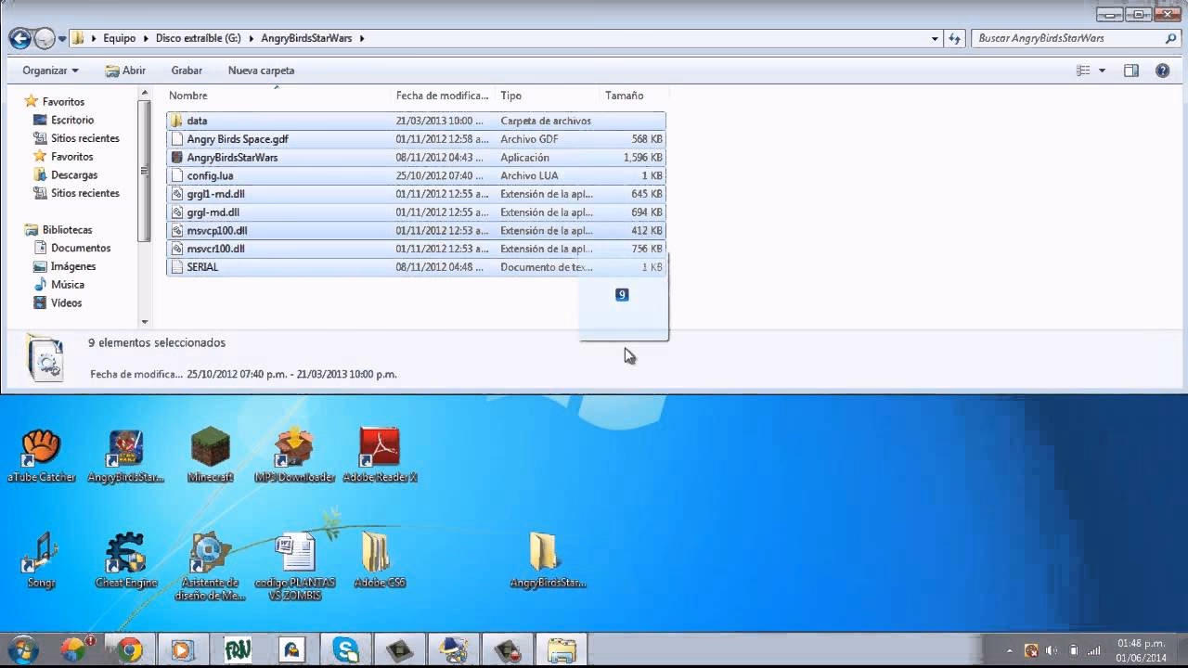Expand the Disco extraíble (G:) breadcrumb arrow
The height and width of the screenshot is (668, 1188).
click(252, 39)
